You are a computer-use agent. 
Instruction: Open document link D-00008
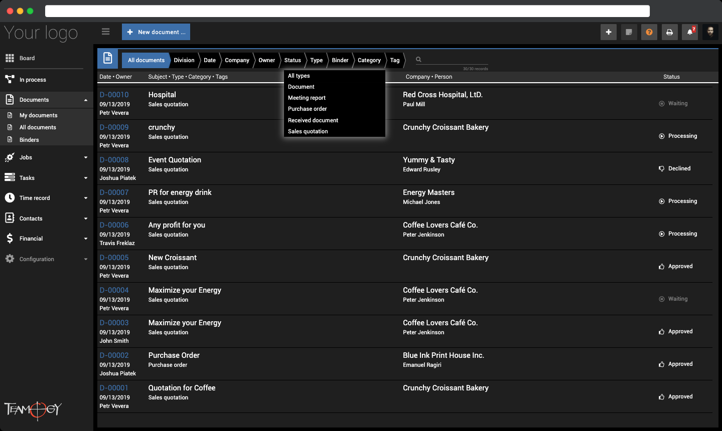click(114, 160)
